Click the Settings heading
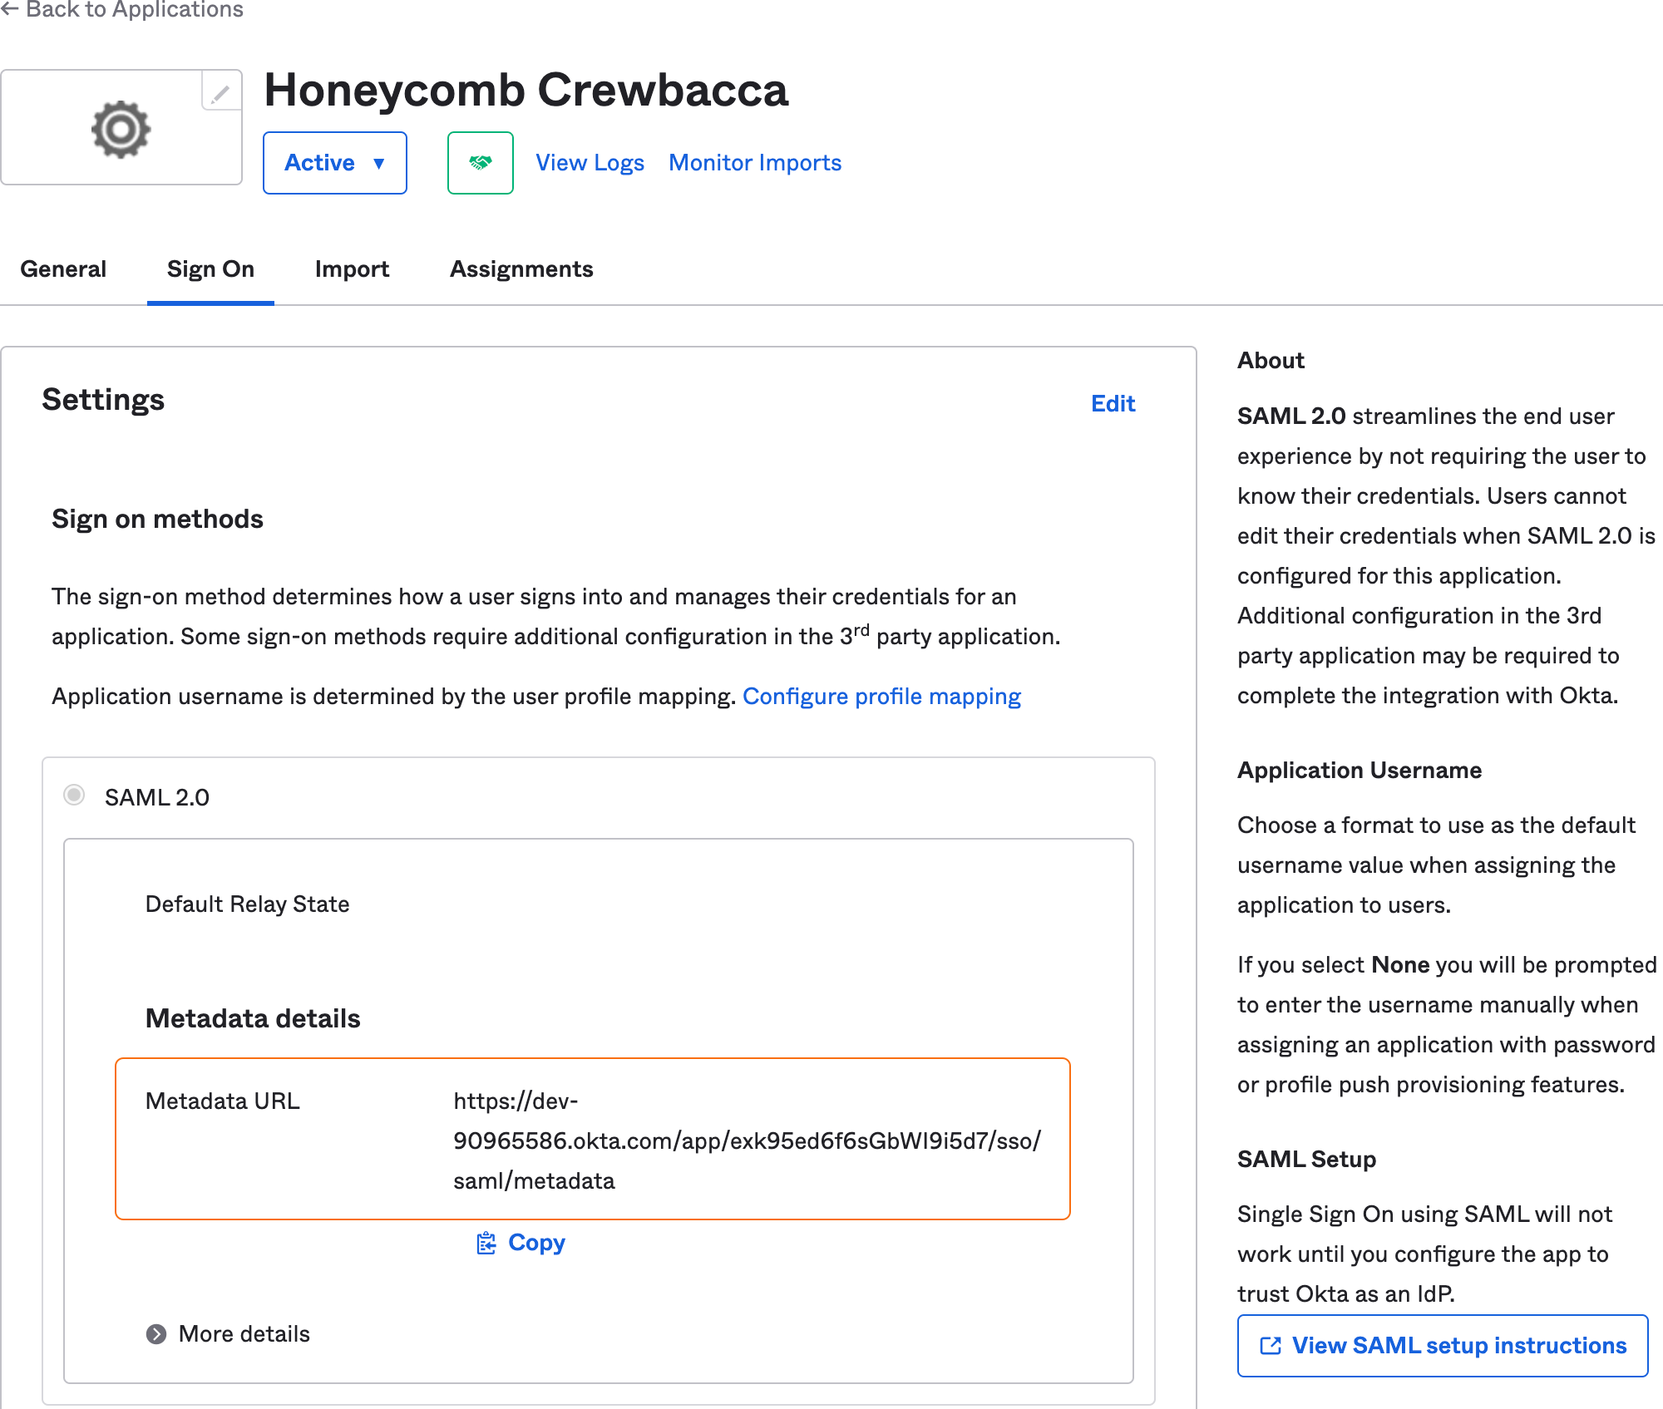Viewport: 1663px width, 1409px height. click(x=103, y=400)
